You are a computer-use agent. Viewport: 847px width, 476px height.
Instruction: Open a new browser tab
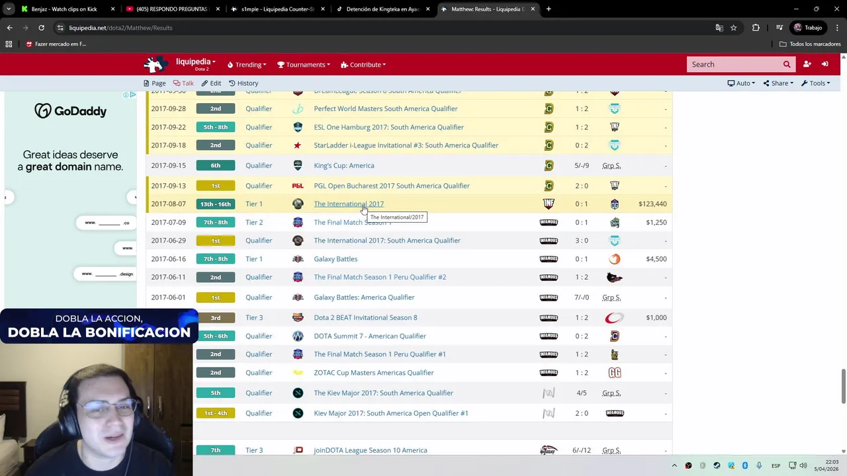click(549, 9)
